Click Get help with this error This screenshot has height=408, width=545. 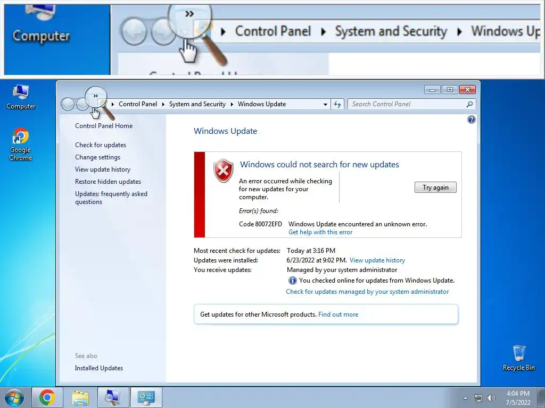pos(320,232)
